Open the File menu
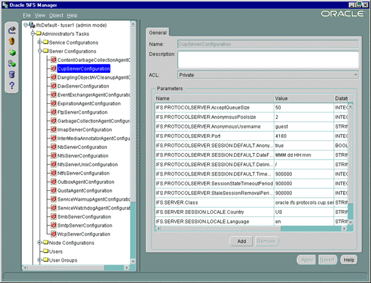Image resolution: width=371 pixels, height=283 pixels. pos(27,15)
